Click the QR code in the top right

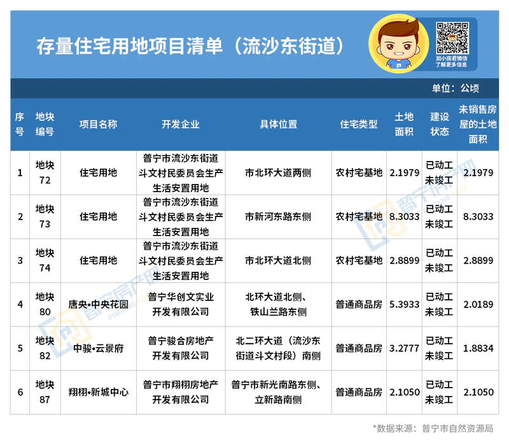click(452, 36)
